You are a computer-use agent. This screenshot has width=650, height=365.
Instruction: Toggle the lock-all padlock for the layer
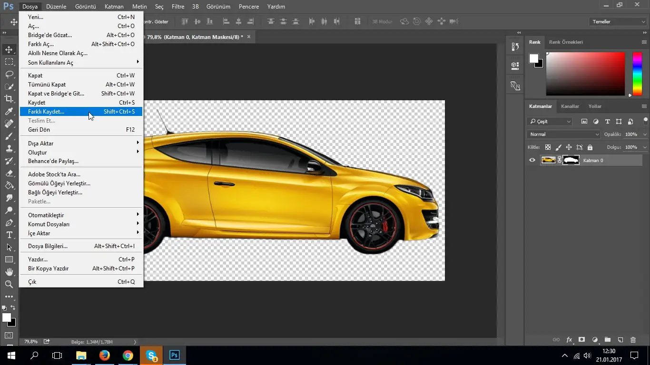point(590,147)
